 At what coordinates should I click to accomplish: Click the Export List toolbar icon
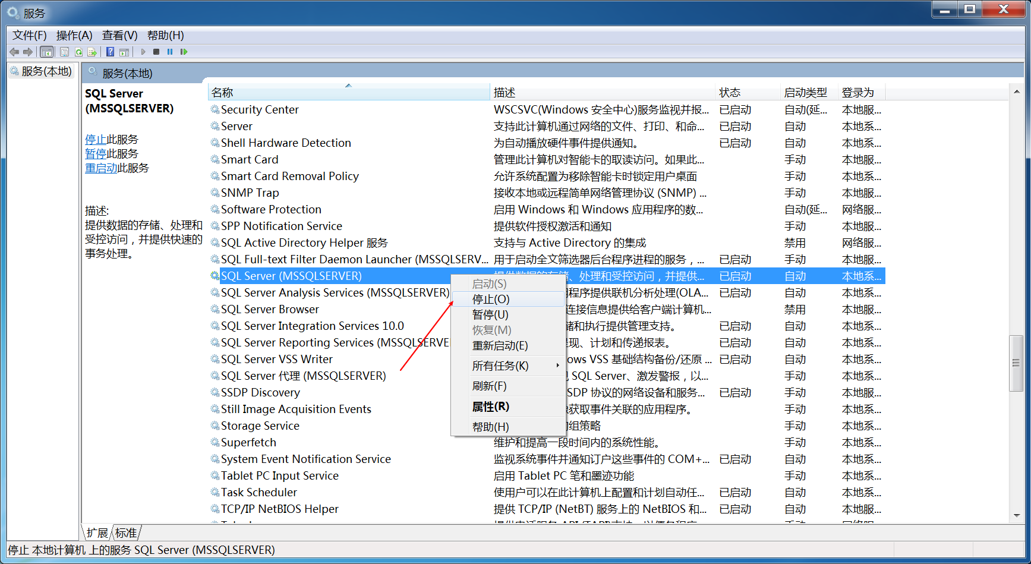[x=92, y=52]
